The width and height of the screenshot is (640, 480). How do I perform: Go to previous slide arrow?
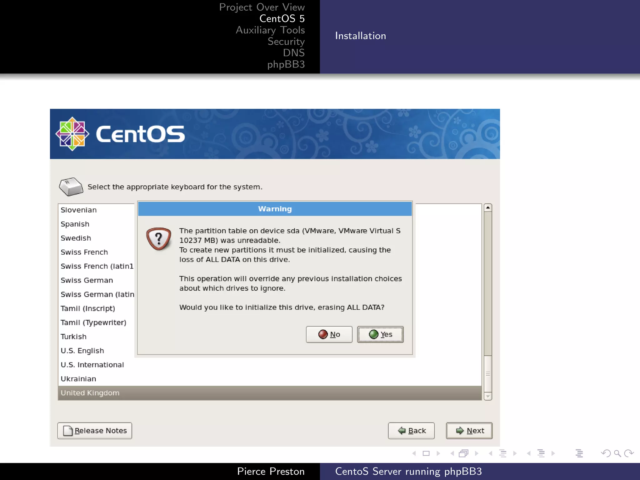click(x=414, y=453)
